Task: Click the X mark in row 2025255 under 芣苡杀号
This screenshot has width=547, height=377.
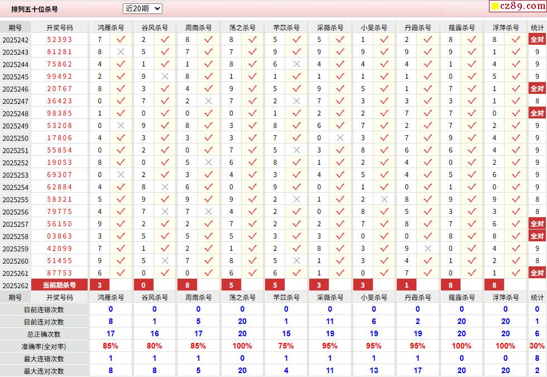Action: tap(296, 199)
